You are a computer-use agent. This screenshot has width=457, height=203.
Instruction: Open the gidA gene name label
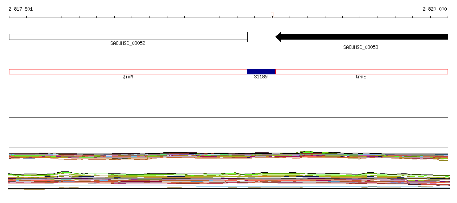128,77
